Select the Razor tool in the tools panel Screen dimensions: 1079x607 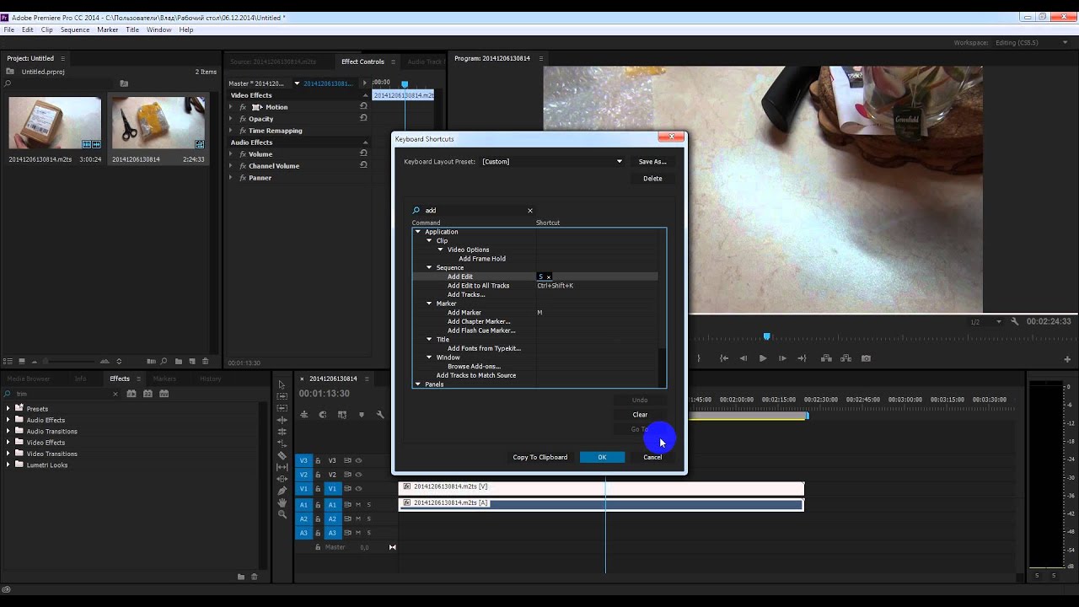tap(282, 455)
